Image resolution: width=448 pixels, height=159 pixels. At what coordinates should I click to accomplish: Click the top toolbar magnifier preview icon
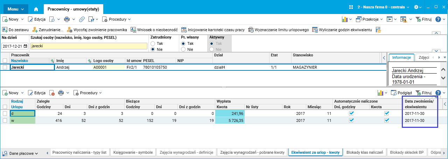52,19
